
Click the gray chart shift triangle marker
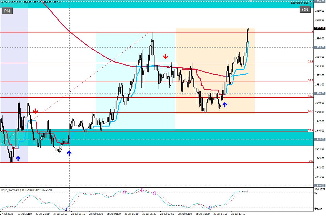click(x=250, y=1)
